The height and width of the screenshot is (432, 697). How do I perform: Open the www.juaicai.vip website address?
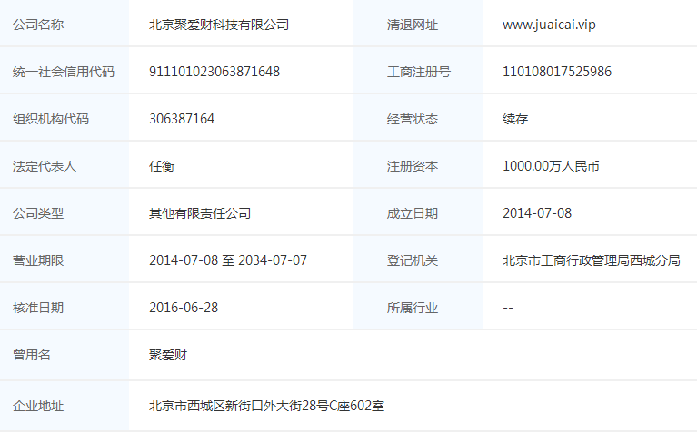549,25
